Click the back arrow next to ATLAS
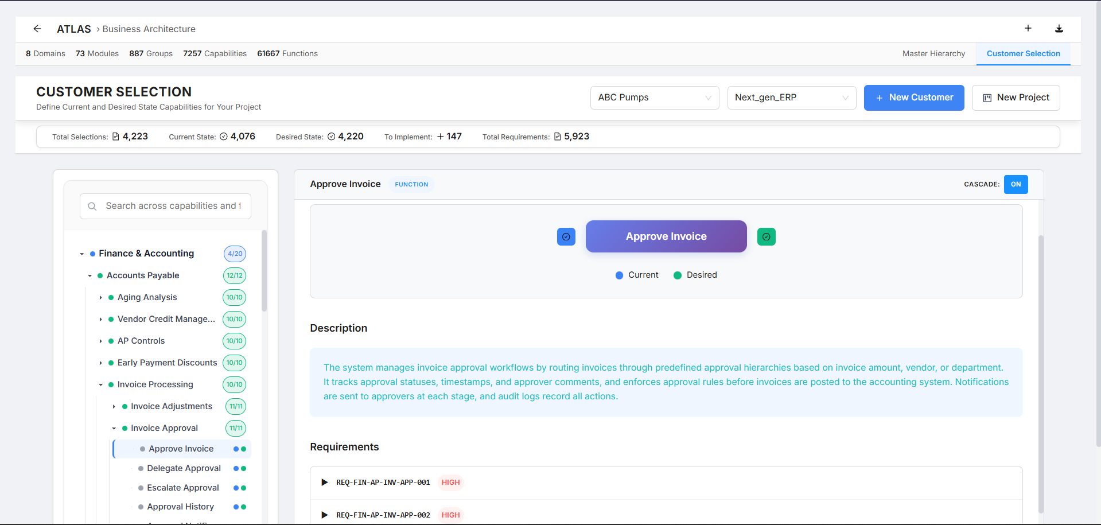This screenshot has height=525, width=1101. coord(37,29)
